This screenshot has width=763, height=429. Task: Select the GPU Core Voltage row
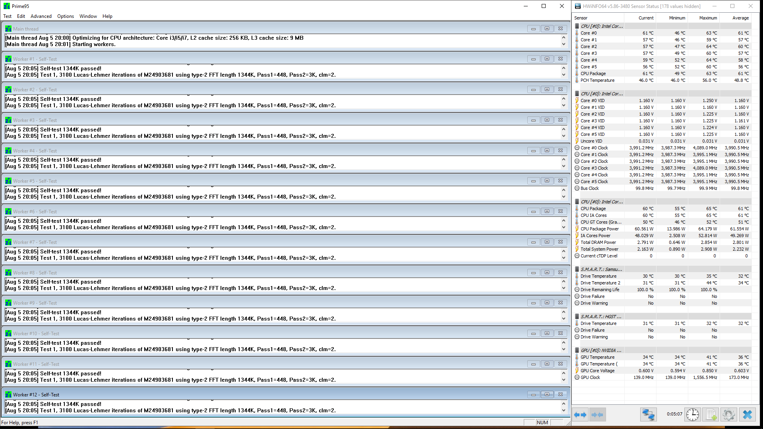point(662,371)
